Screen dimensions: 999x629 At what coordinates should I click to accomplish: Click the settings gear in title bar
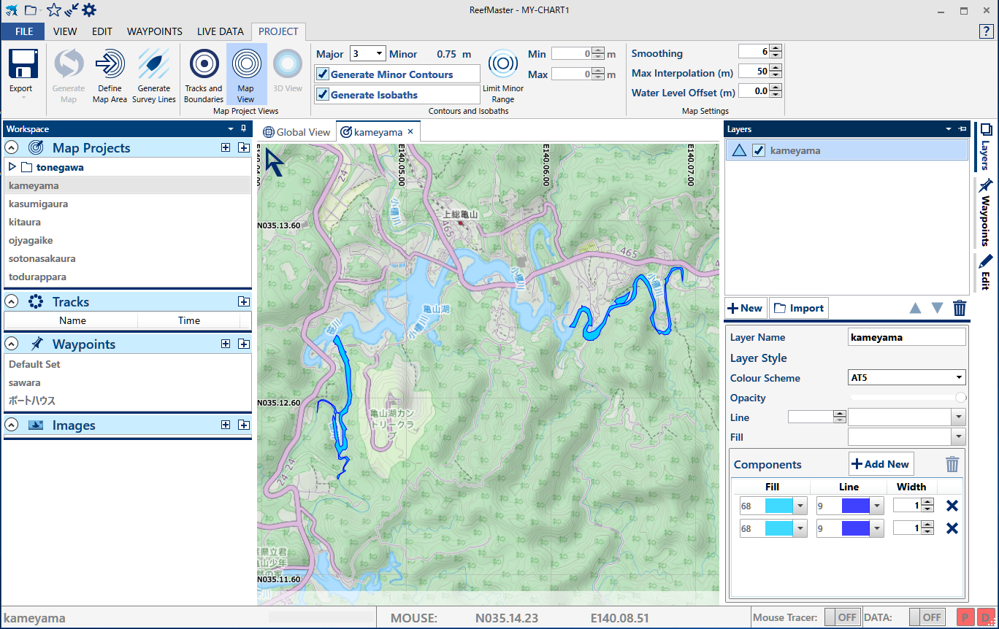[x=89, y=9]
